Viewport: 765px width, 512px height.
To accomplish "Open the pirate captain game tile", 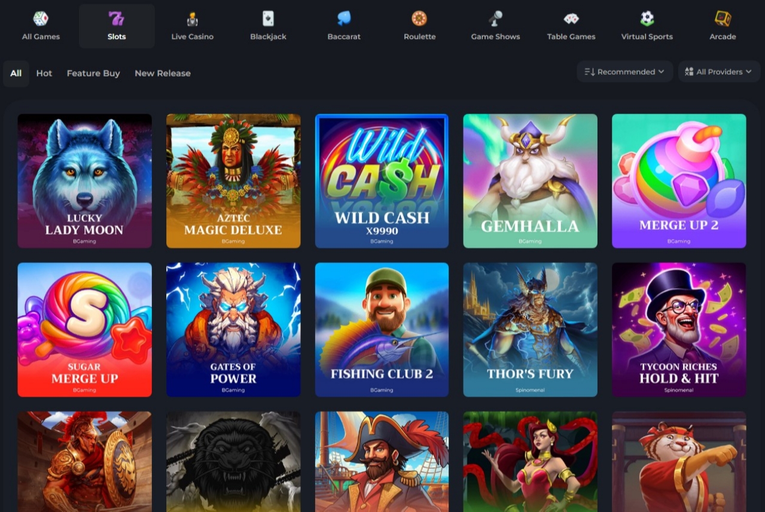I will point(382,462).
